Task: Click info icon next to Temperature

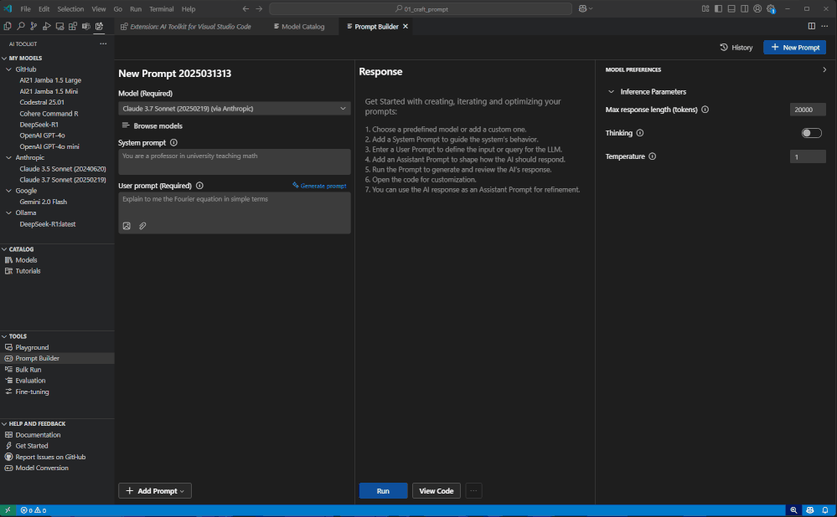Action: click(x=652, y=156)
